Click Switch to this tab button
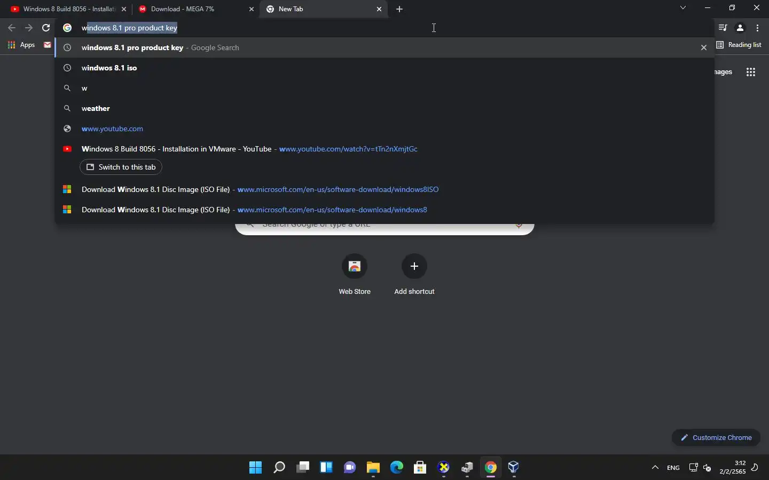The image size is (769, 480). (x=121, y=167)
